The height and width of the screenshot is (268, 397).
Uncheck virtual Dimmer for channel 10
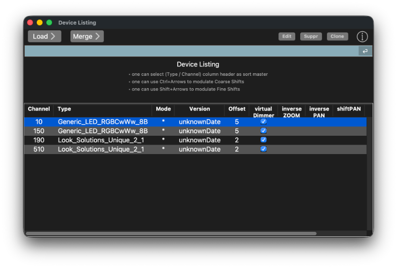coord(264,121)
